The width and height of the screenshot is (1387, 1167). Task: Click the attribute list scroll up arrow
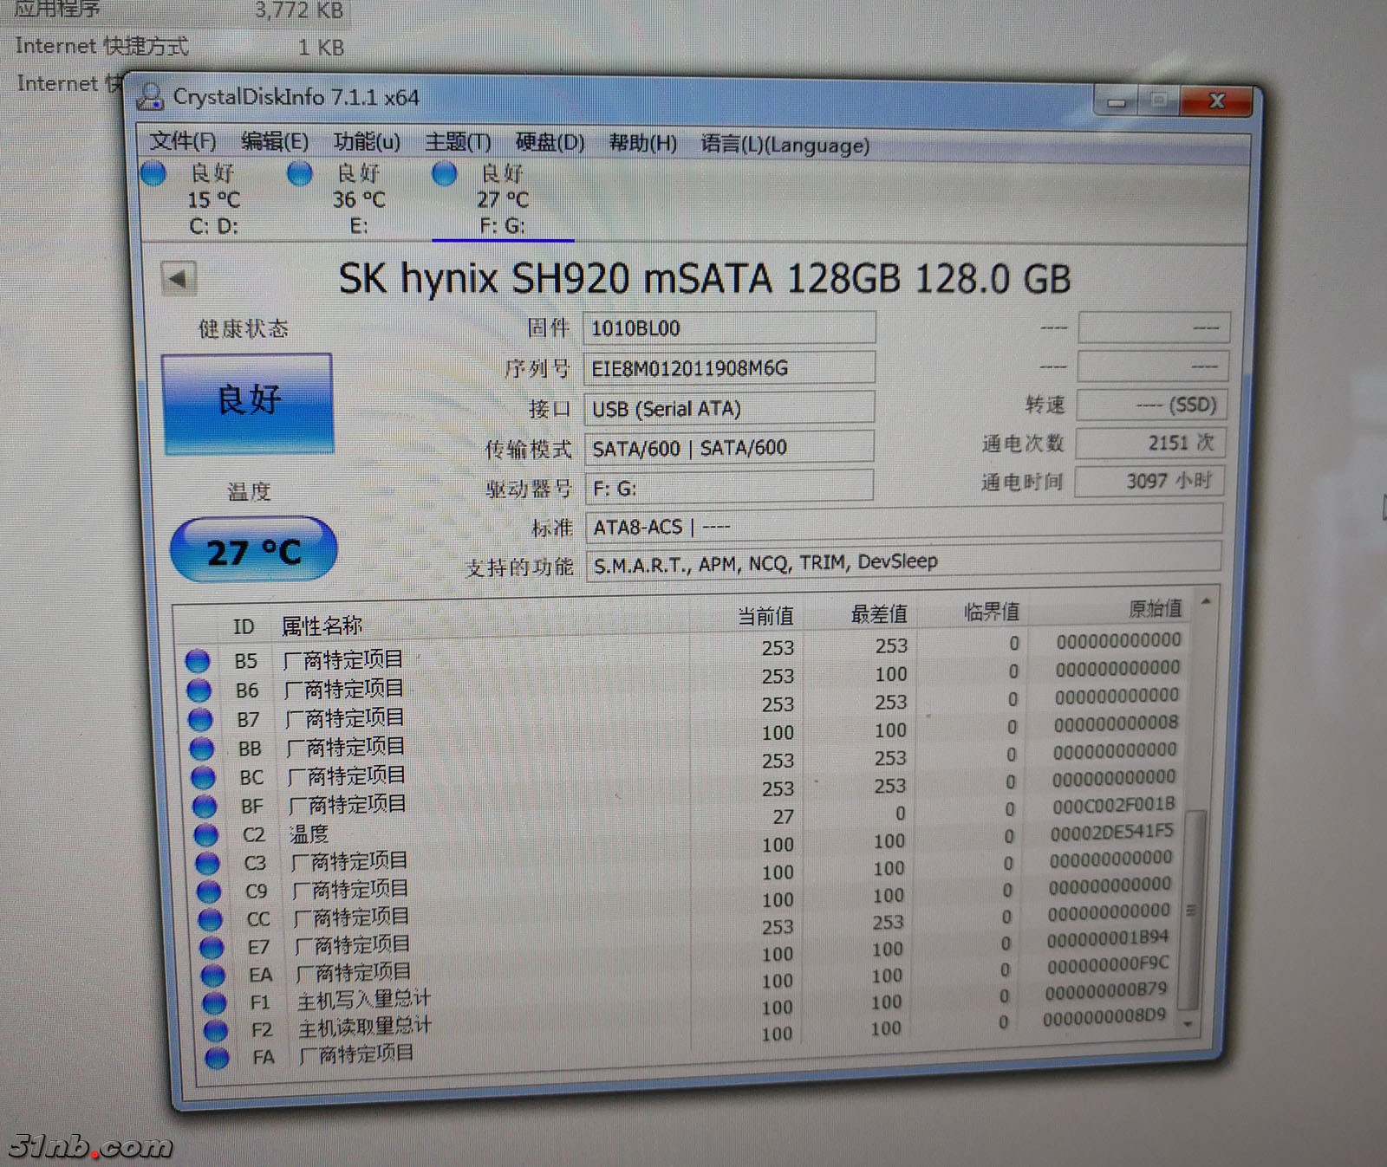pos(1205,600)
